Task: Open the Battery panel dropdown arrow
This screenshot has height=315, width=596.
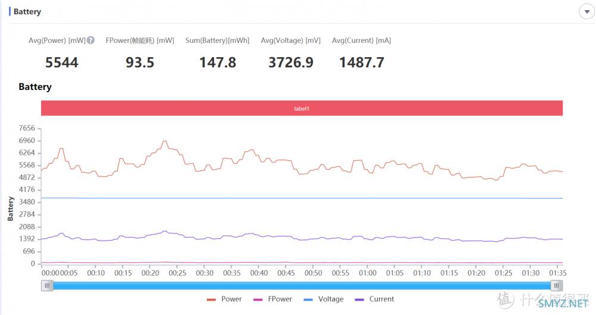Action: (587, 12)
